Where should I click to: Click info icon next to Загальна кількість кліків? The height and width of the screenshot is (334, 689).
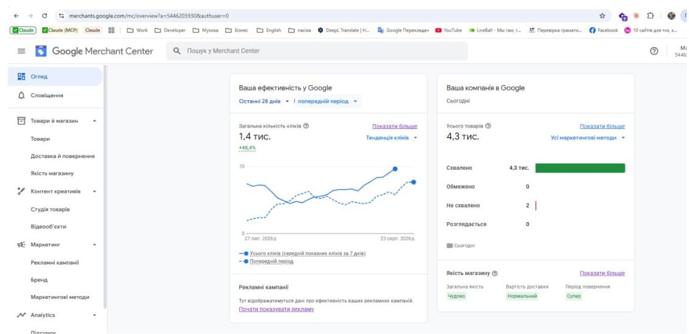coord(306,126)
